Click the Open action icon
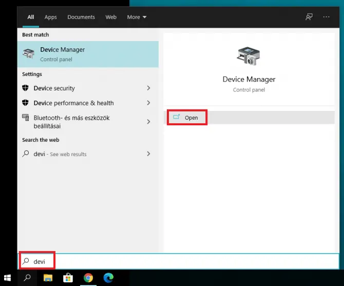 177,117
